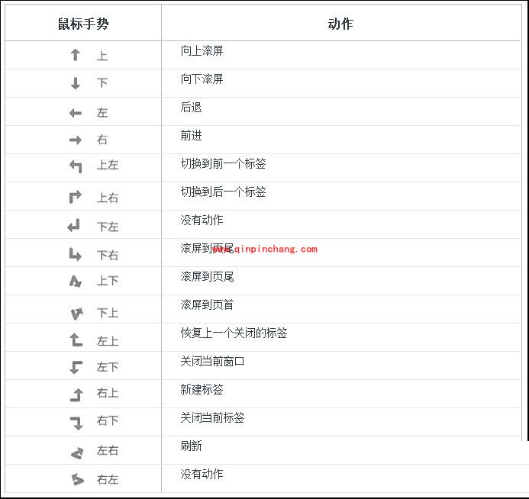Click the 鼠标手势 column header
Screen dimensions: 529x499
click(83, 24)
